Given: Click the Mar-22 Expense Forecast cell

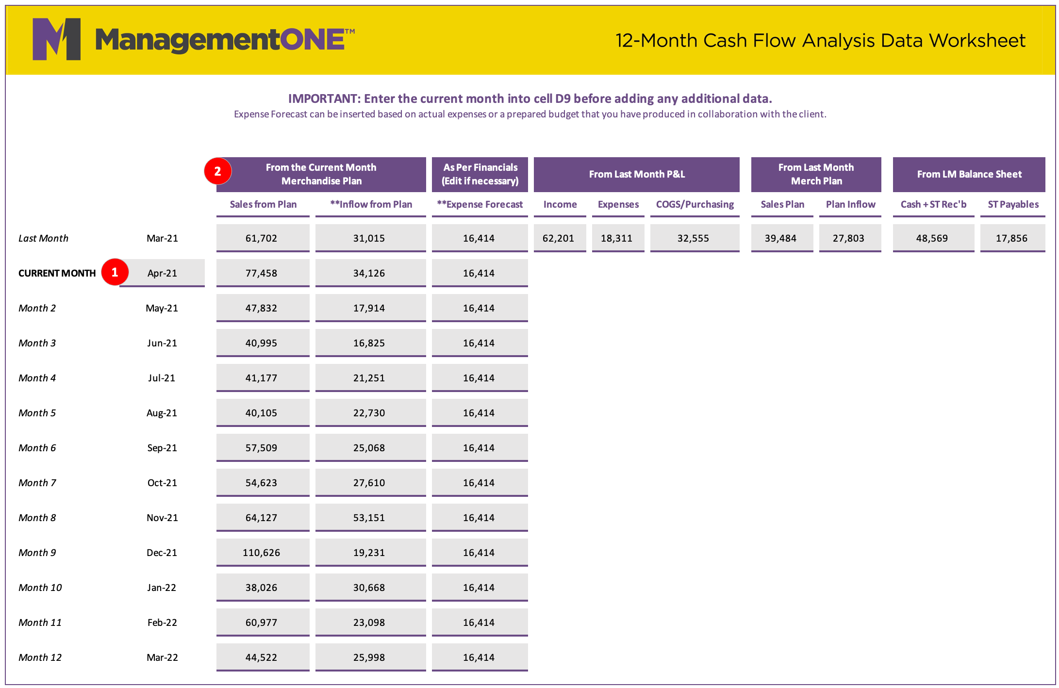Looking at the screenshot, I should coord(480,657).
